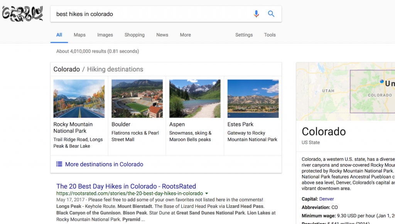Click the large Colorado knowledge panel heading
Screen dimensions: 395x224
coord(324,132)
